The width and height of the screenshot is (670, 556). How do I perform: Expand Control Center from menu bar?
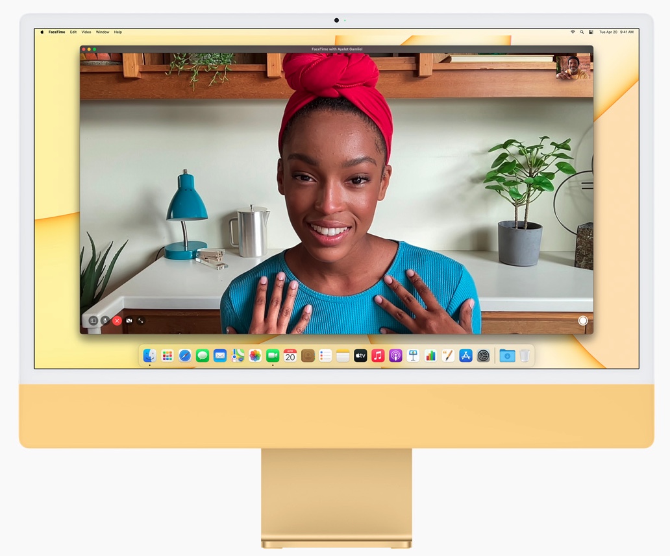(590, 32)
